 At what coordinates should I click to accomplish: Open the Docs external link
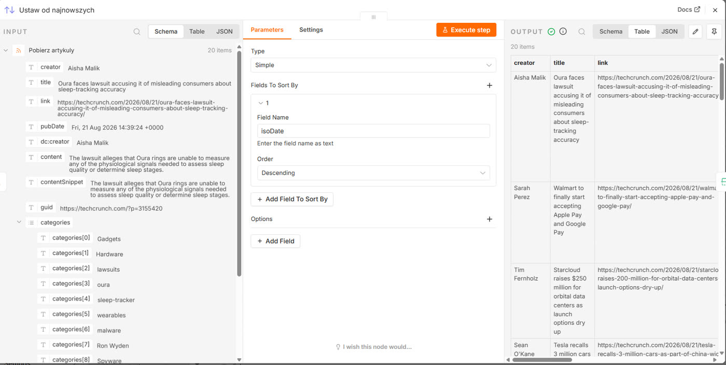point(689,9)
